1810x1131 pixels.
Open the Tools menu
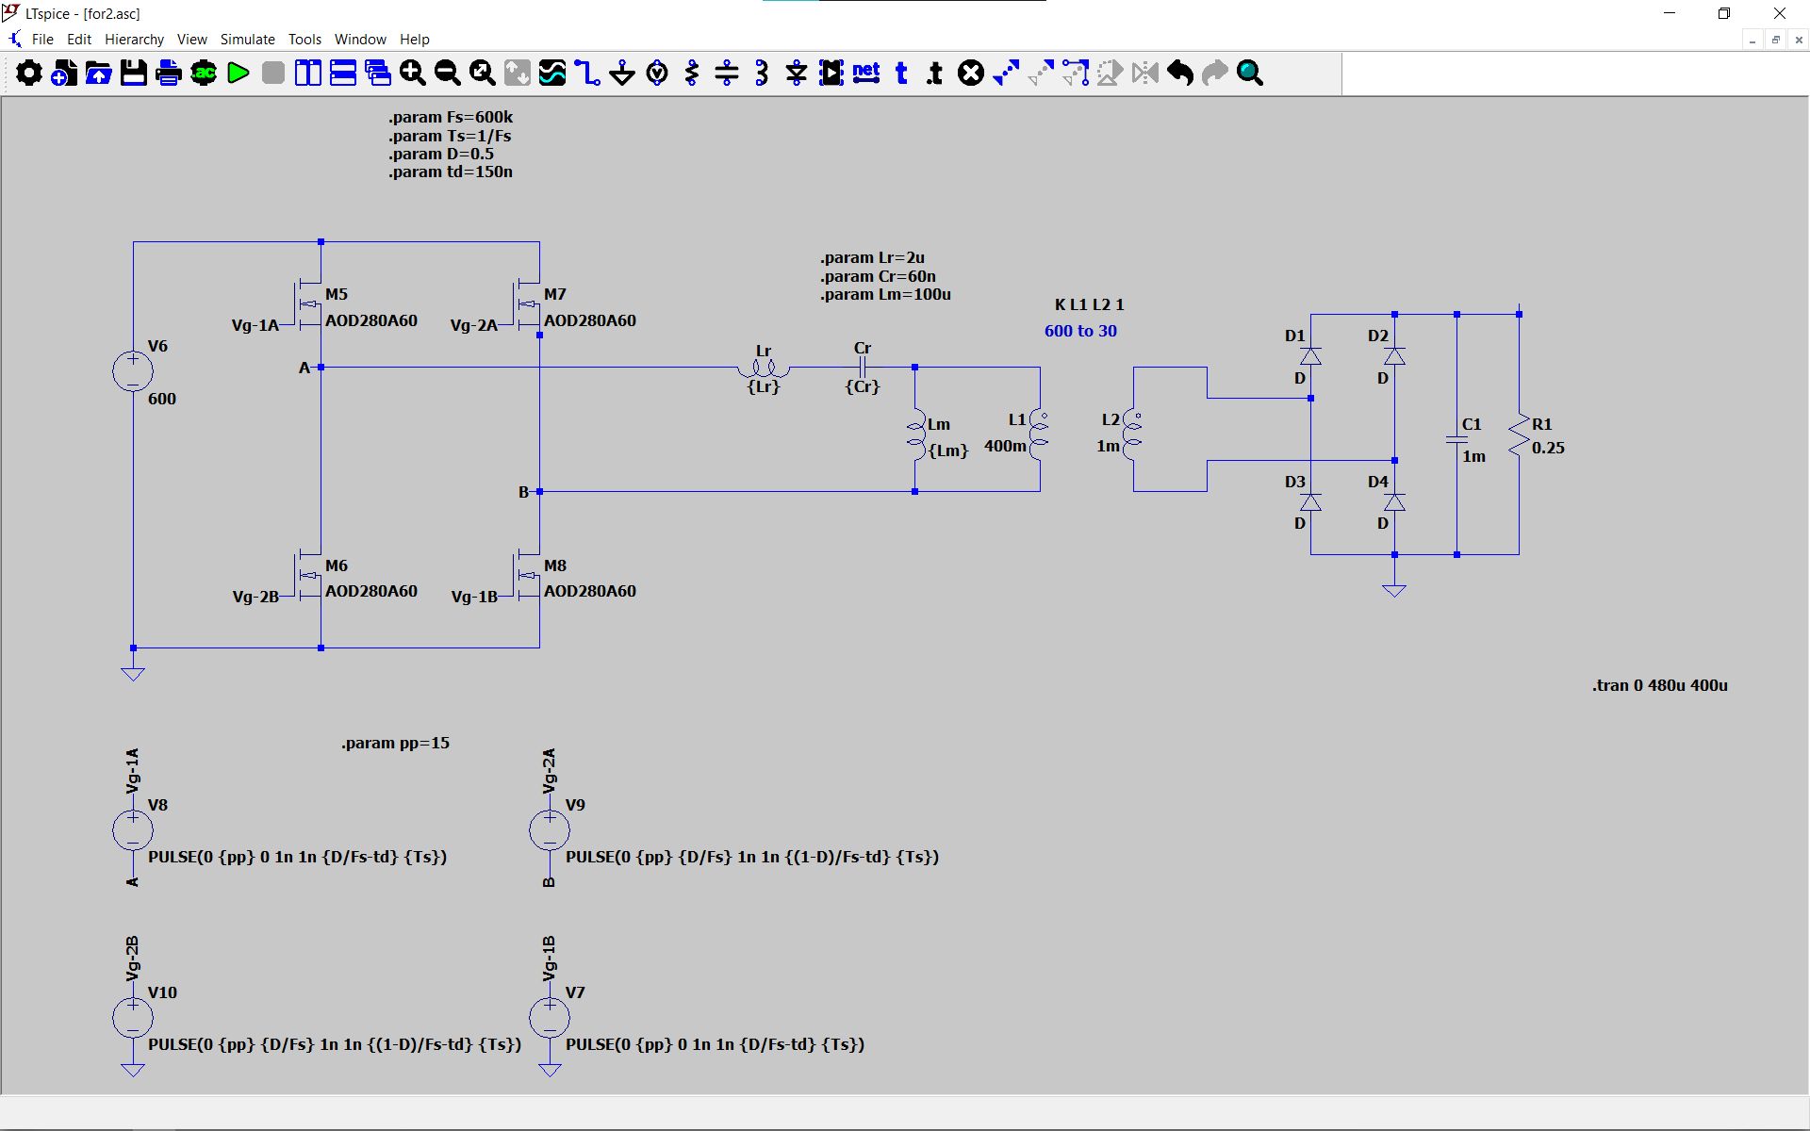pyautogui.click(x=304, y=39)
